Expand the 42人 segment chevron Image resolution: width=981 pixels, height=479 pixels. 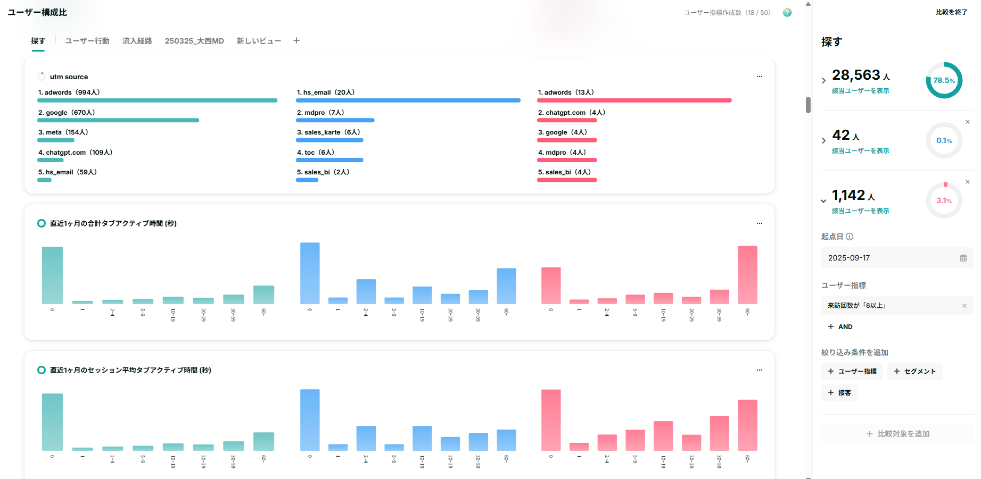pyautogui.click(x=824, y=141)
